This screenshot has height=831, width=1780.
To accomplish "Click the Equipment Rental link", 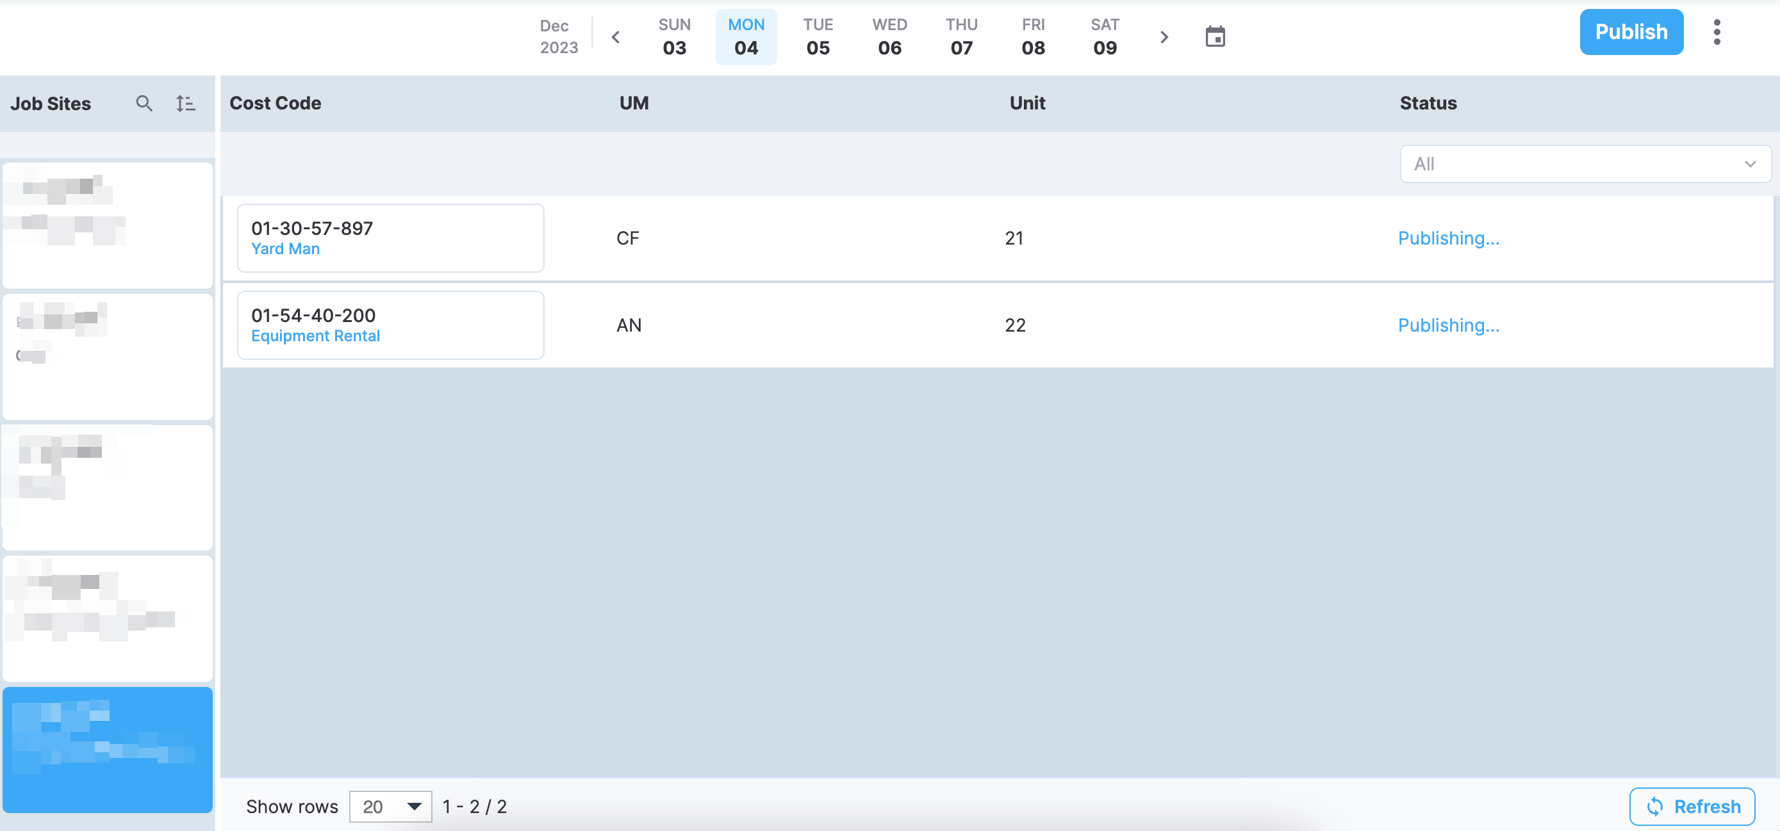I will point(316,335).
